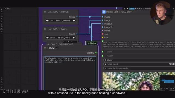Click the yellow clip input port
The width and height of the screenshot is (175, 98).
tap(103, 38)
